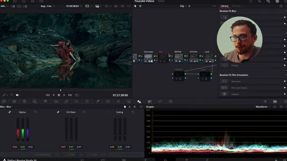The image size is (287, 161).
Task: Search the effects Library
Action: (x=281, y=6)
